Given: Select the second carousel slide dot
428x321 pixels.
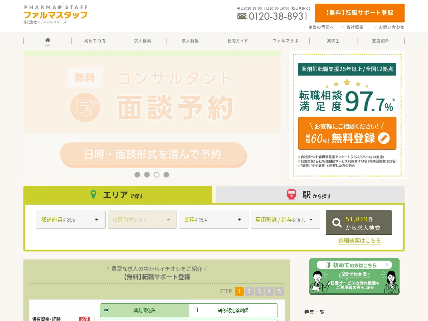Looking at the screenshot, I should pos(147,175).
